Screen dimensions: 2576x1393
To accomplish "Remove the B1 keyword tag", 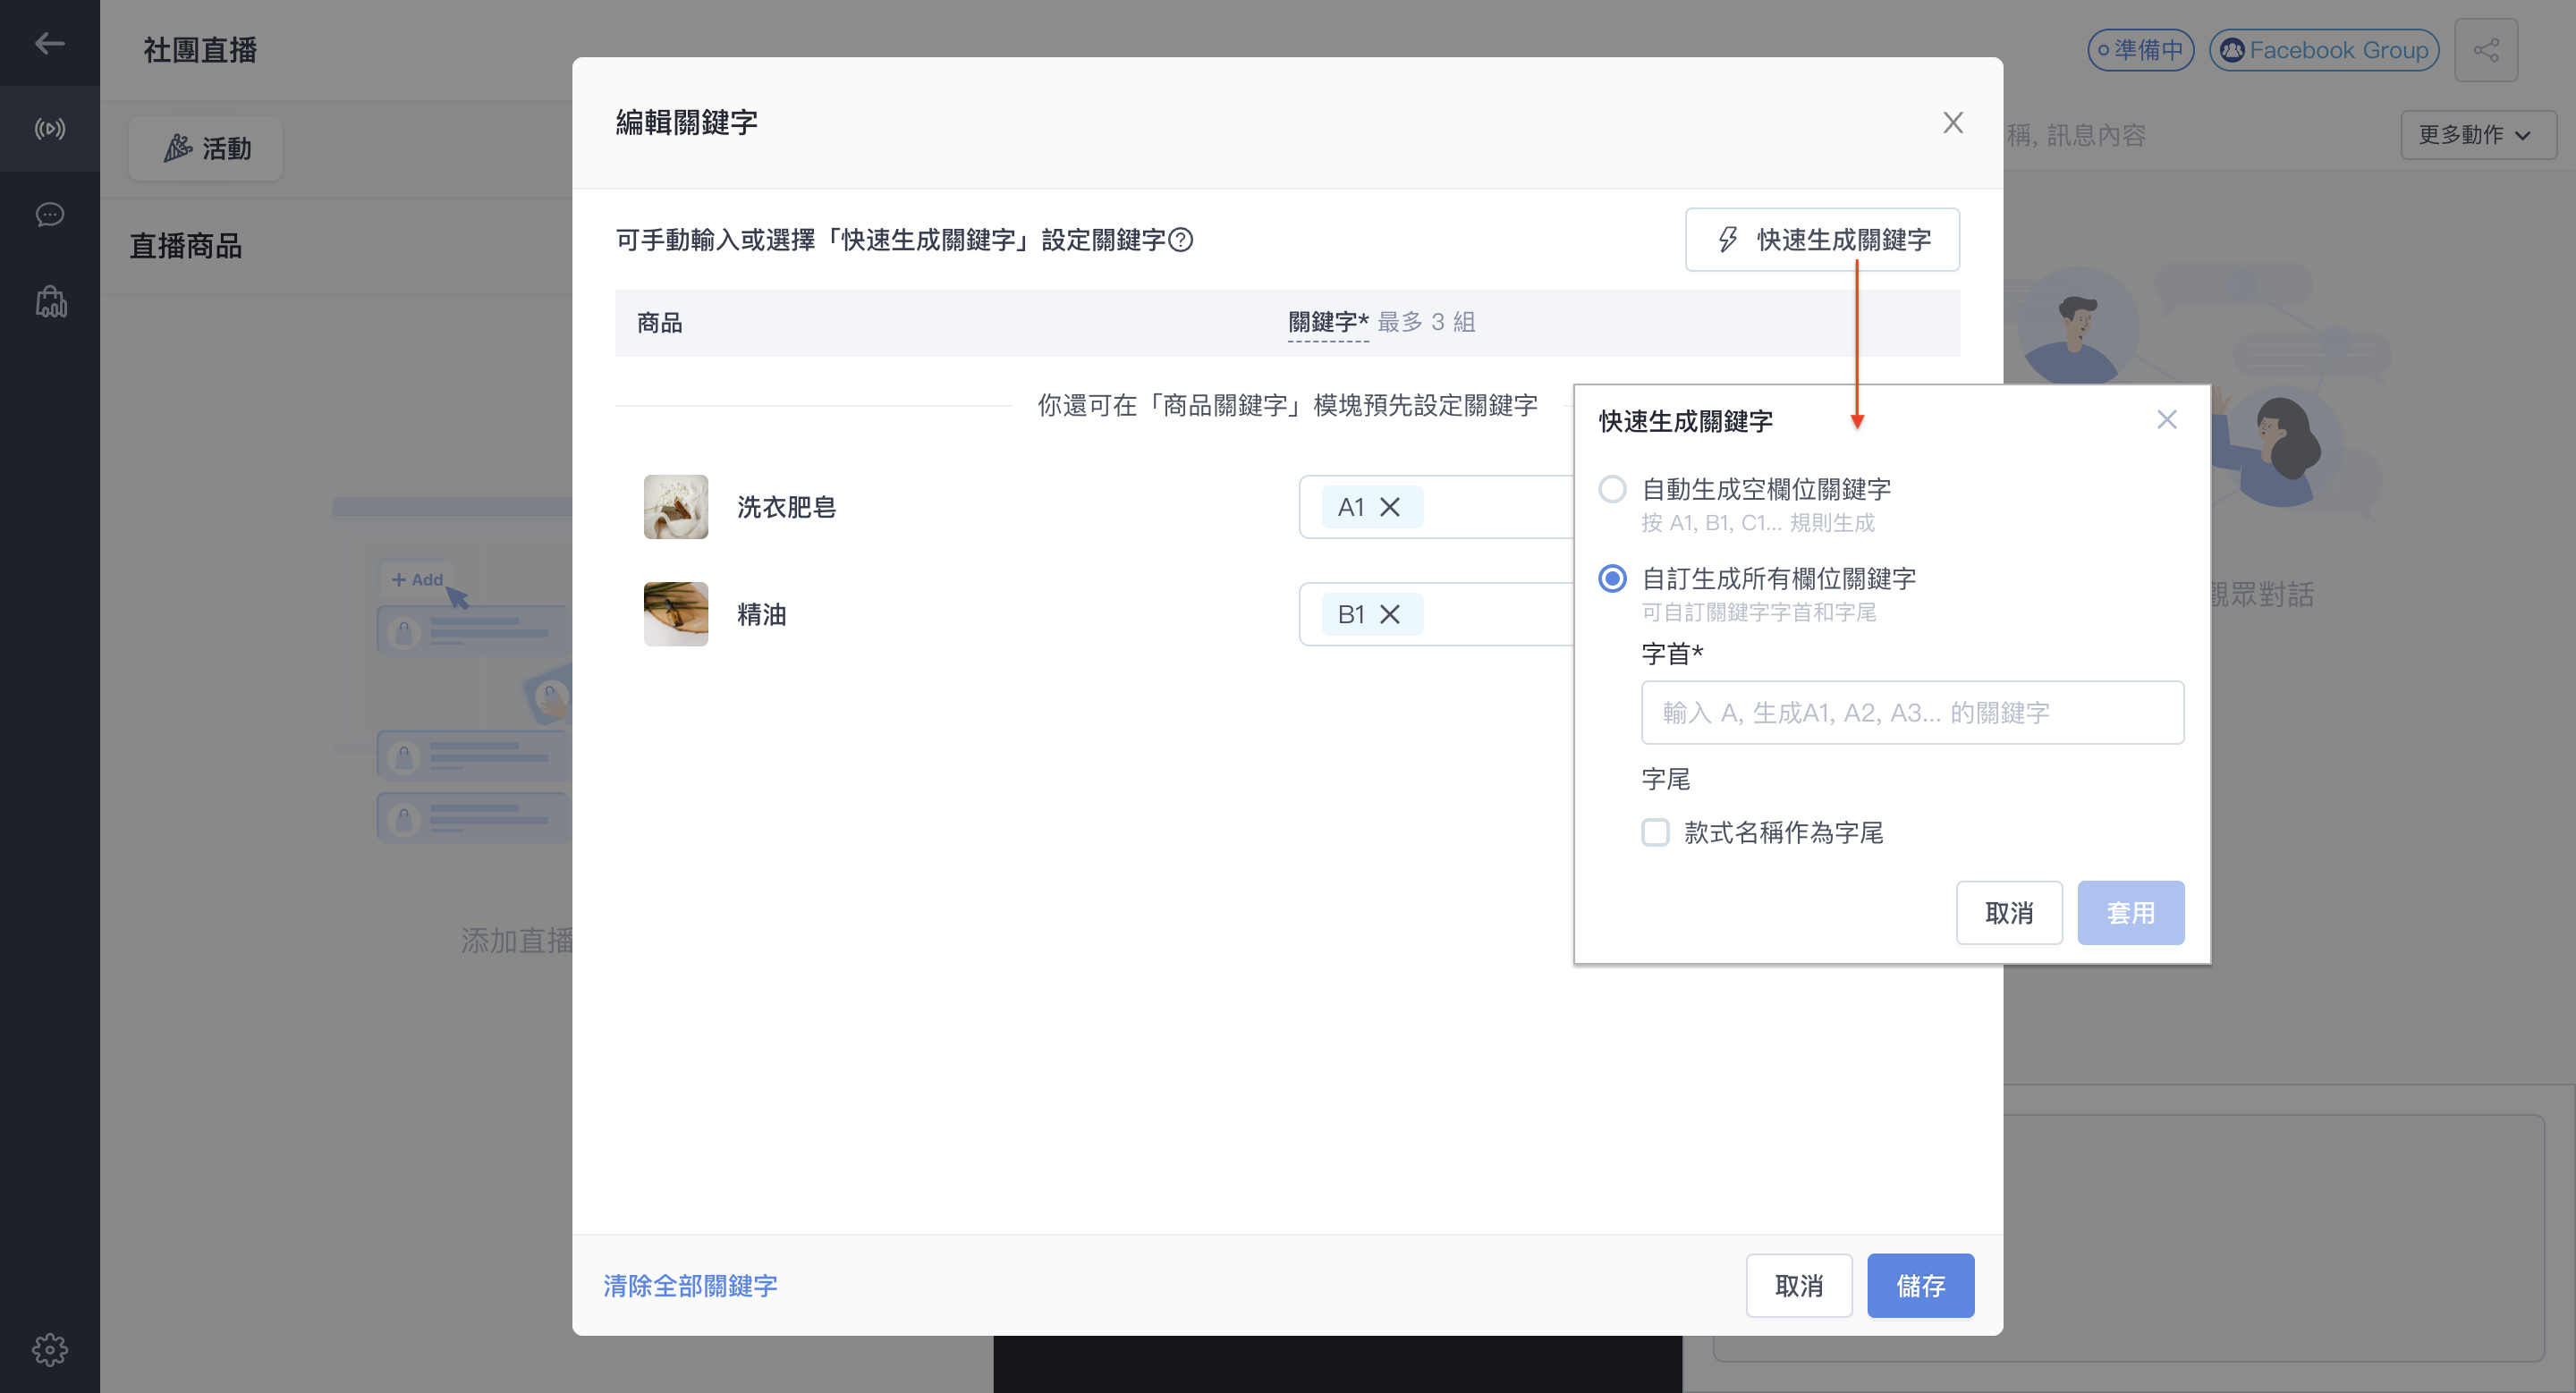I will [x=1389, y=613].
